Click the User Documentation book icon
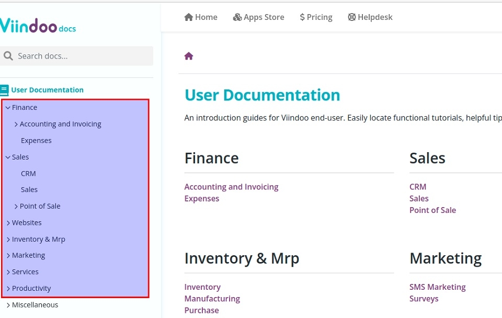 pos(5,89)
